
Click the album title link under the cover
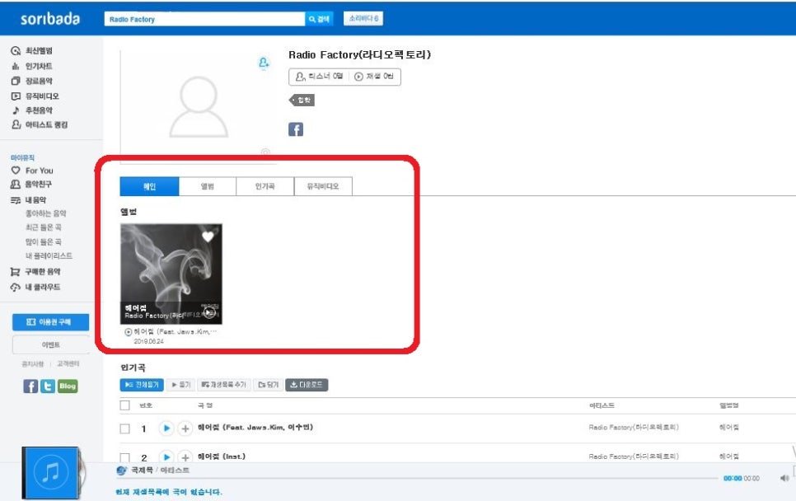click(176, 331)
